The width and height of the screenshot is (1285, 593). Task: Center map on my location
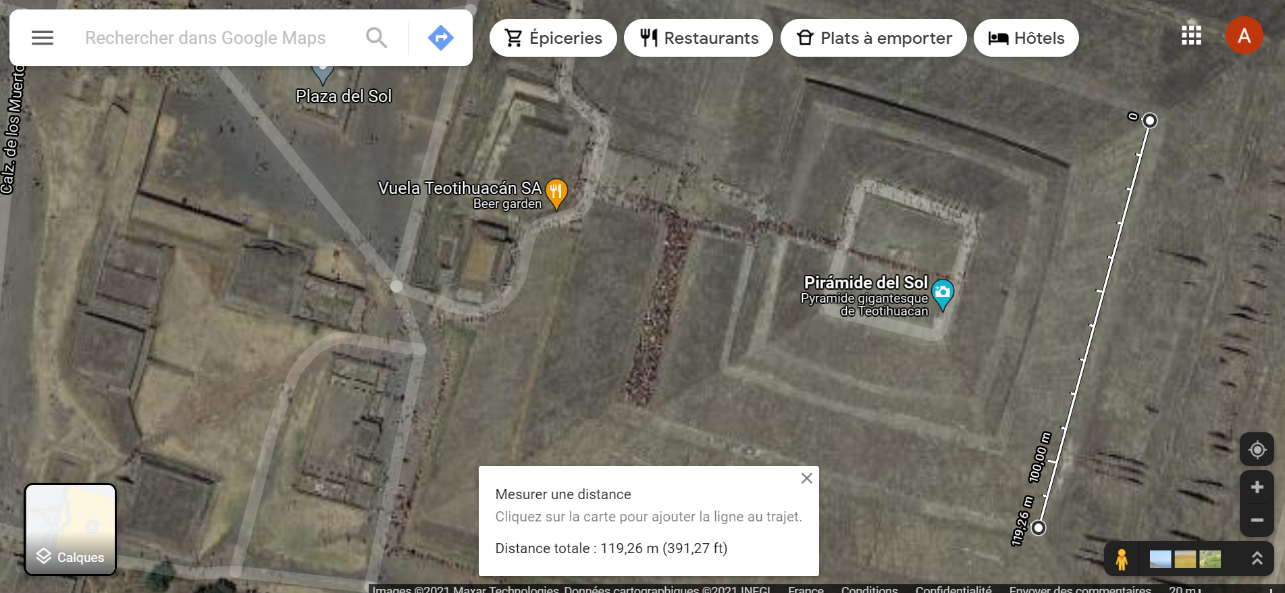(1257, 450)
